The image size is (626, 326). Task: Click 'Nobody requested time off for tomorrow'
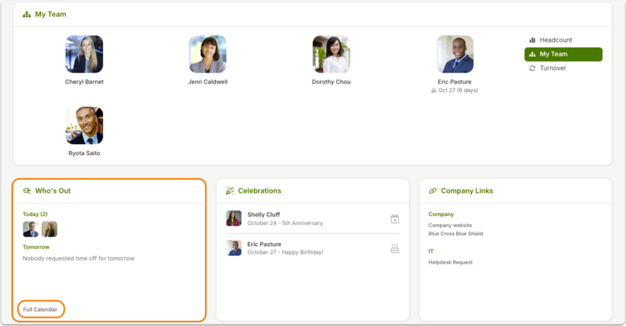78,259
